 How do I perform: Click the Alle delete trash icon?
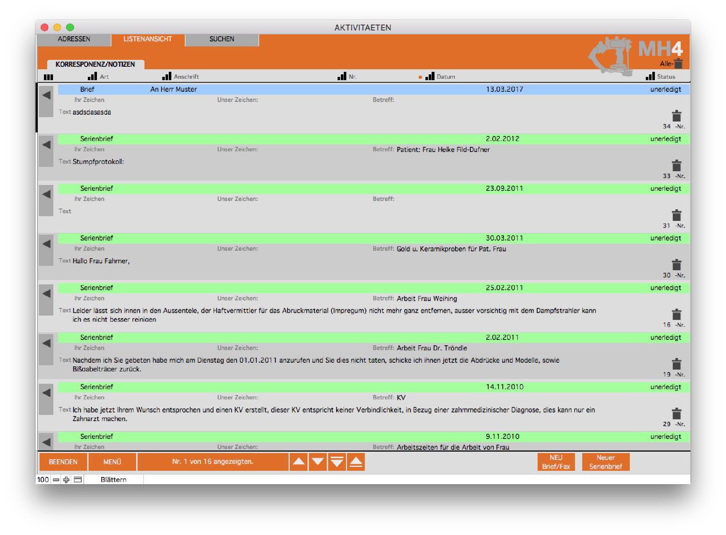coord(678,63)
